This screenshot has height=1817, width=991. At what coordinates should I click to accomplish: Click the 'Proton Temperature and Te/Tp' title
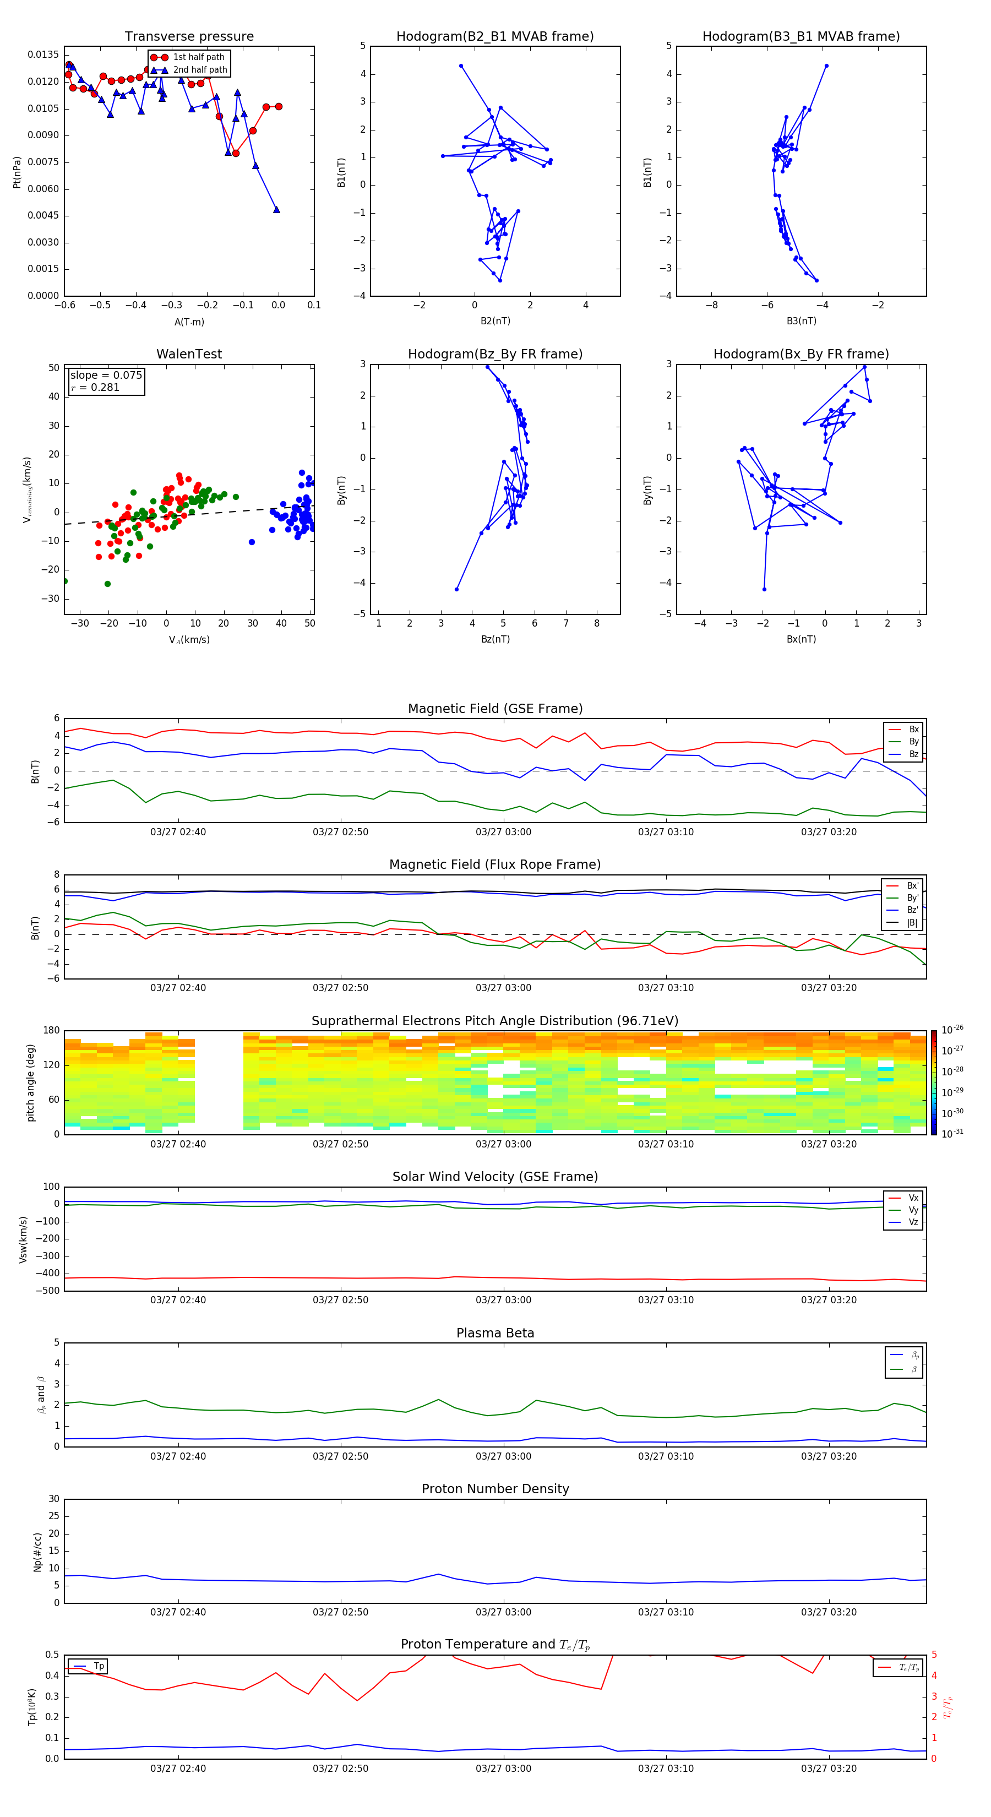tap(495, 1645)
